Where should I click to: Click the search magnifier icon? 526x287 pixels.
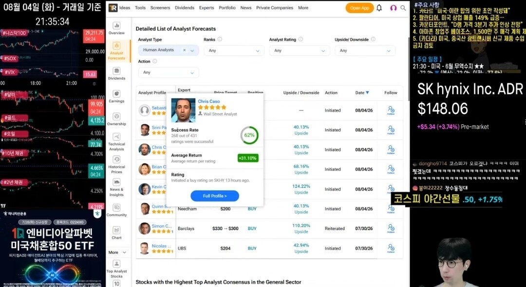point(403,8)
